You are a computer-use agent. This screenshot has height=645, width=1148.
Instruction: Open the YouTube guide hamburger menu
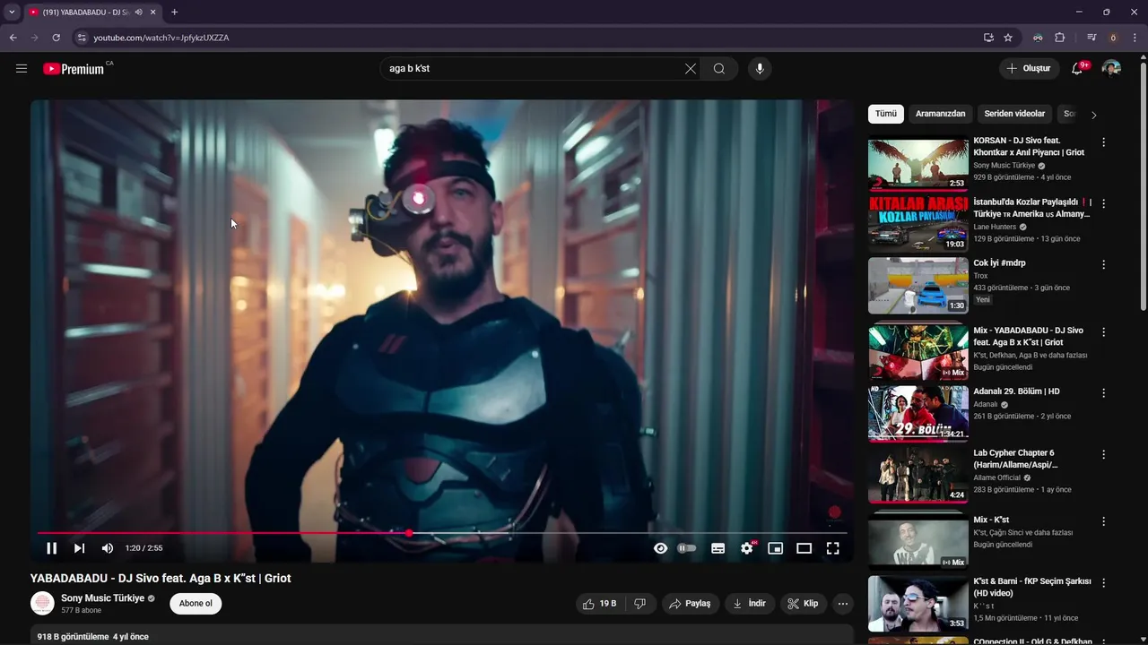coord(22,68)
